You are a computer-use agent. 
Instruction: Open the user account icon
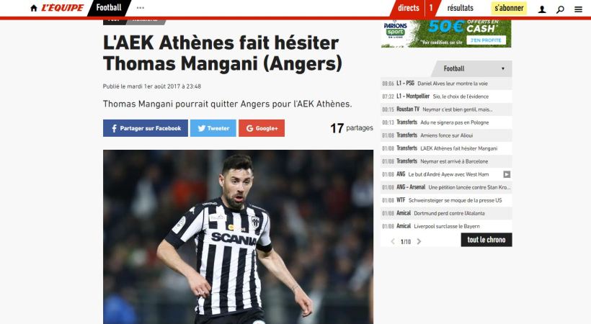tap(542, 9)
